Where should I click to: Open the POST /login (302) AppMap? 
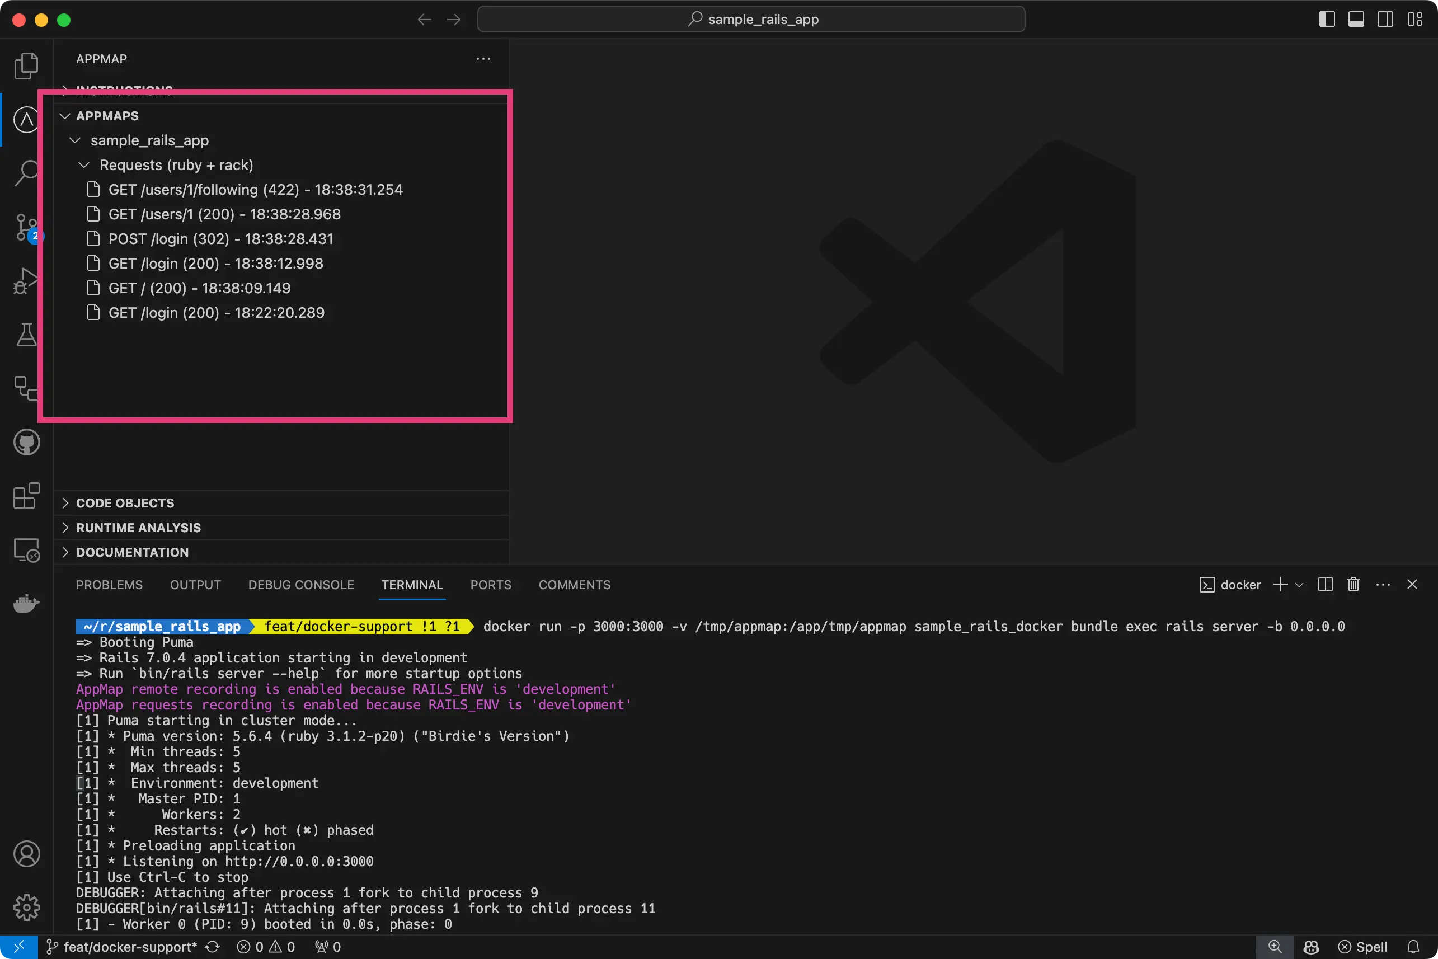pos(220,238)
